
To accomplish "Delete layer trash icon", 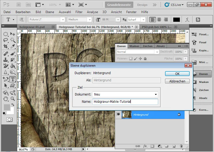I will pos(181,146).
